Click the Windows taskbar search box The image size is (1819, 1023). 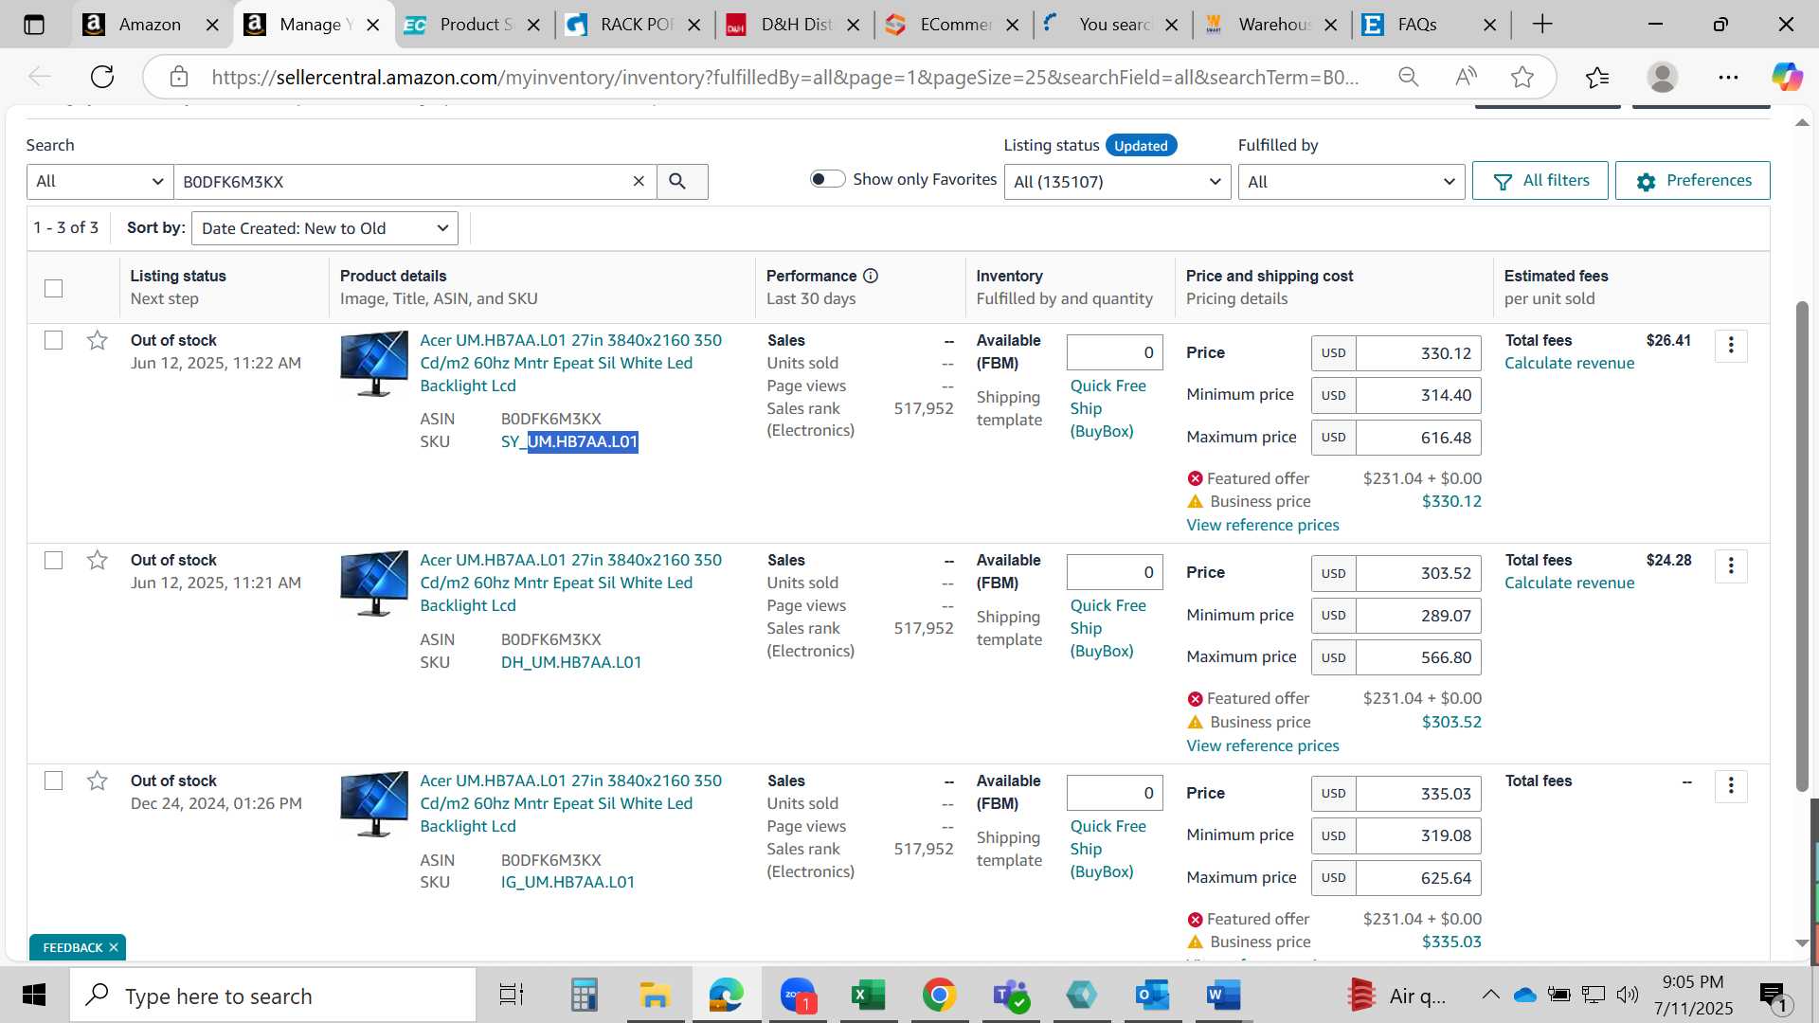coord(273,996)
